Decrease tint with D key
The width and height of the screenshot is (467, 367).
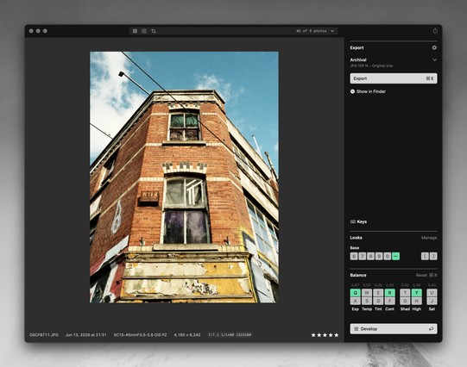(x=378, y=301)
